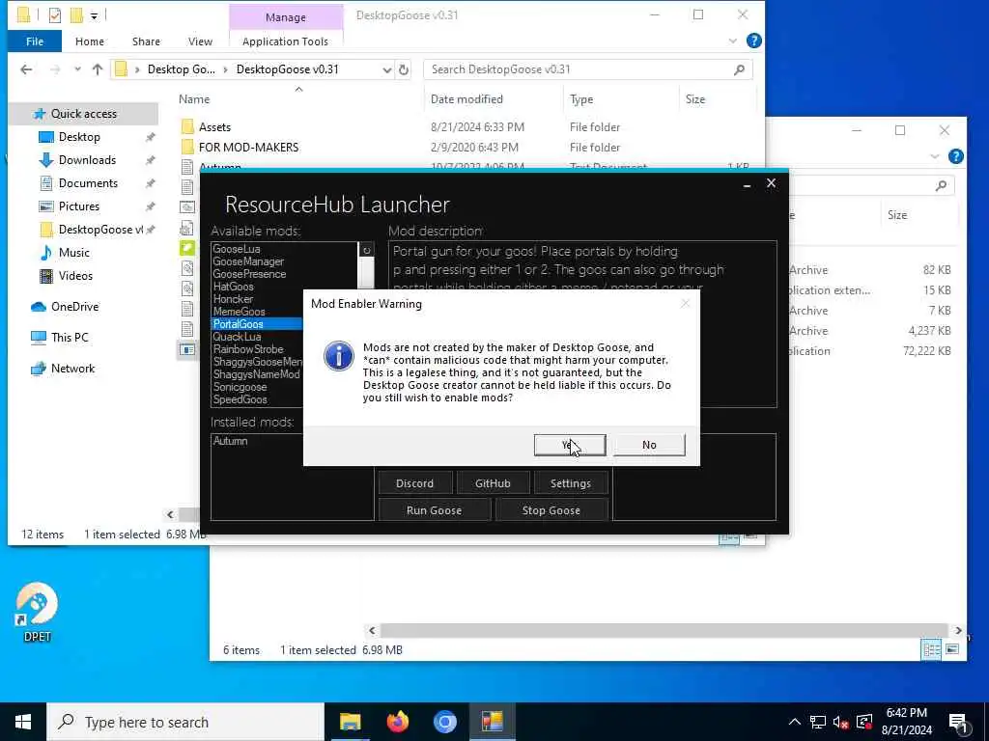Open Music in navigation pane
989x741 pixels.
tap(73, 253)
